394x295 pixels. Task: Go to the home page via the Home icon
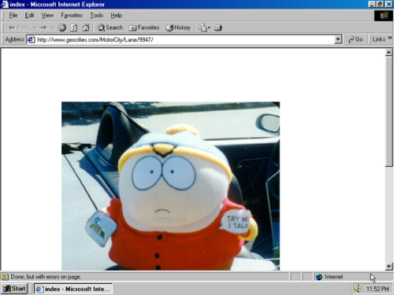pyautogui.click(x=86, y=28)
